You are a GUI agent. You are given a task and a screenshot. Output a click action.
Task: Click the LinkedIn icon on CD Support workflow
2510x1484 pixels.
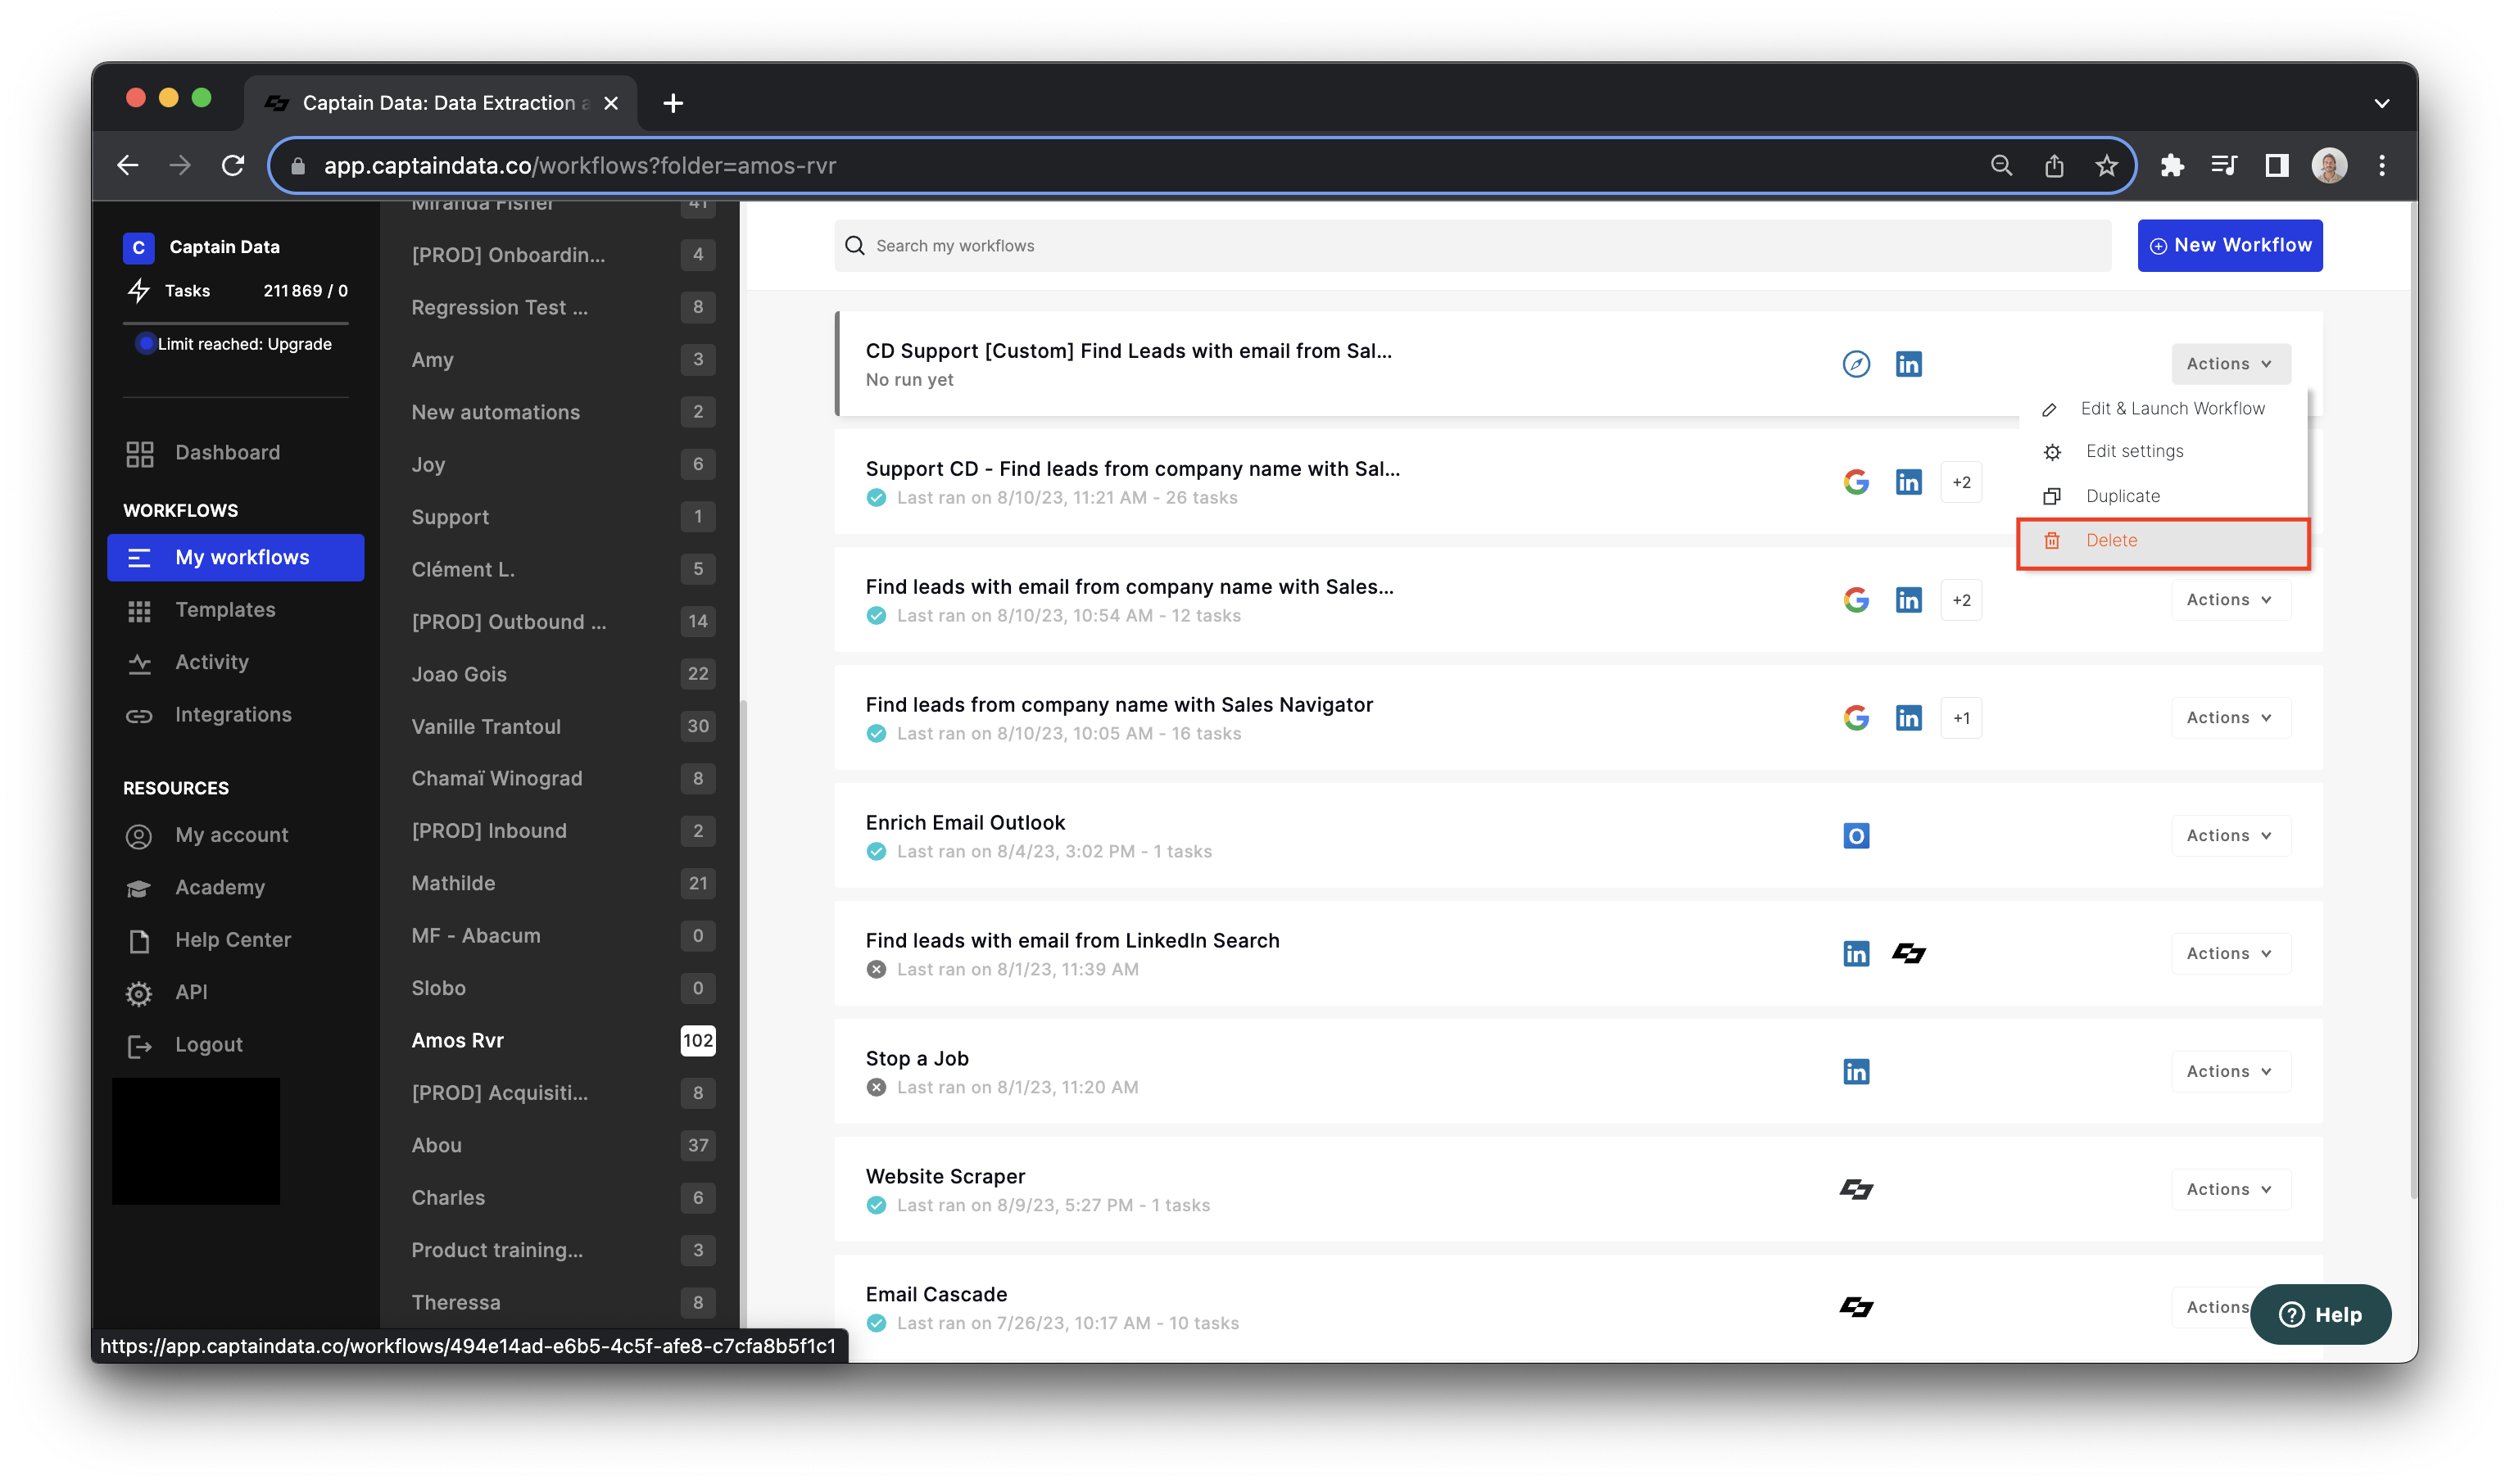pyautogui.click(x=1908, y=364)
